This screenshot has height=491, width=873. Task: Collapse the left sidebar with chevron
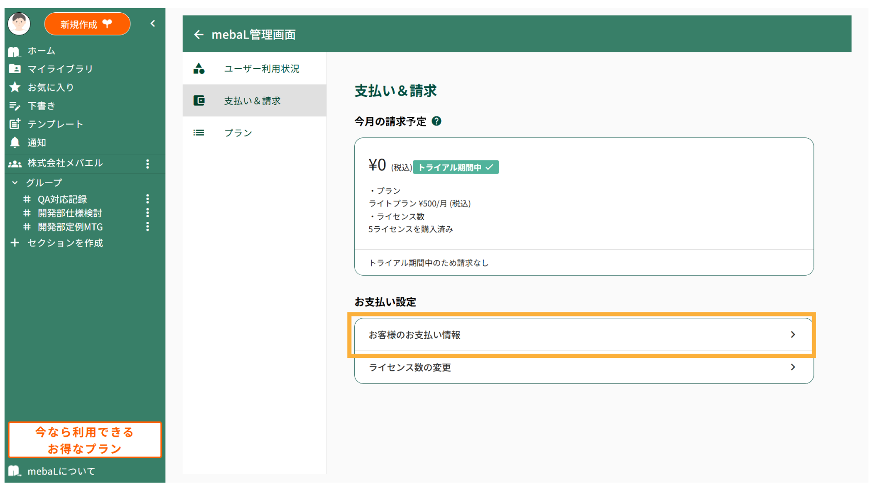coord(153,24)
